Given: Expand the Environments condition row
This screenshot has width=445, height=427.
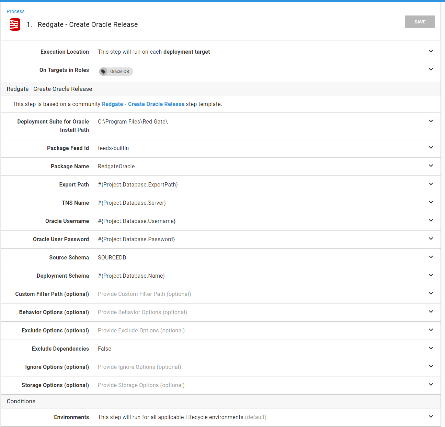Looking at the screenshot, I should point(431,417).
